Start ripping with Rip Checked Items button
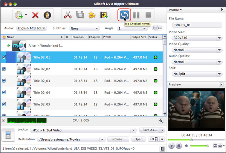Screen dimensions: 226x153 click(x=124, y=15)
